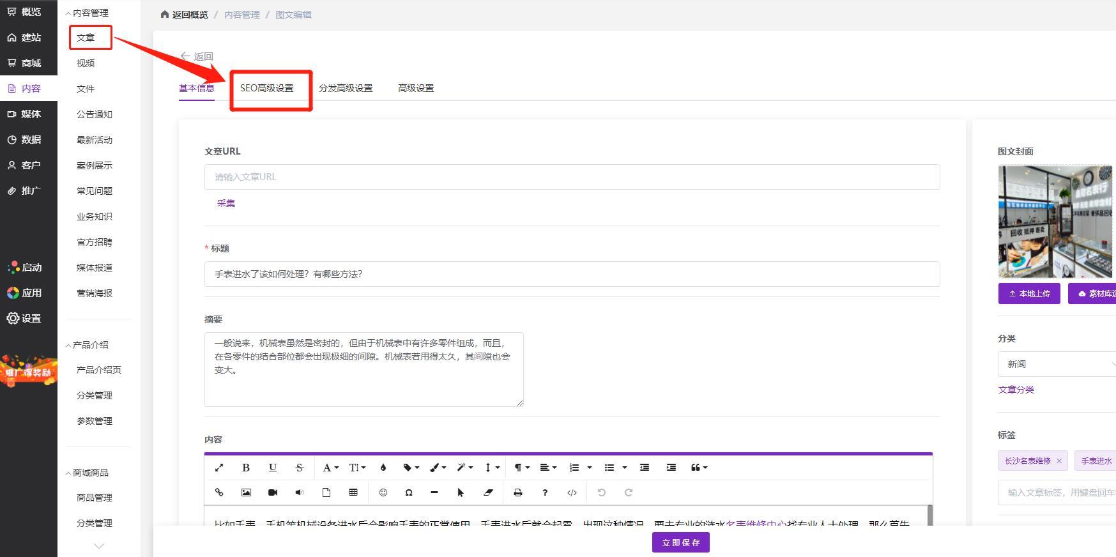Image resolution: width=1116 pixels, height=557 pixels.
Task: Open the emoticon picker
Action: 383,492
